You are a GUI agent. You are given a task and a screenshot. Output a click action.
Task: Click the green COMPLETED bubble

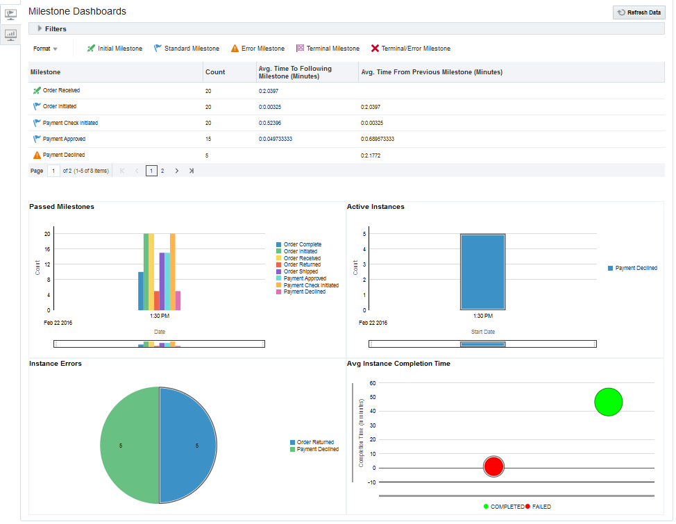608,402
